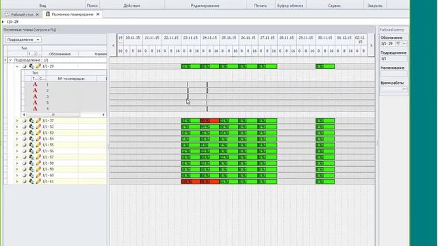Click the 30.11.15 date header
Image resolution: width=438 pixels, height=246 pixels.
point(325,38)
